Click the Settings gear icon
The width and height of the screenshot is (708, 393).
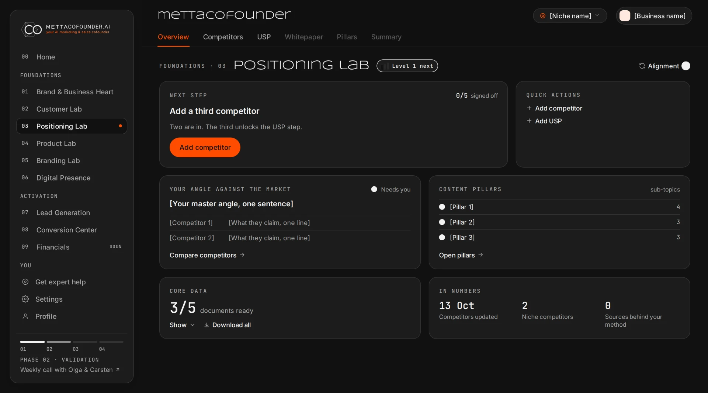click(25, 299)
